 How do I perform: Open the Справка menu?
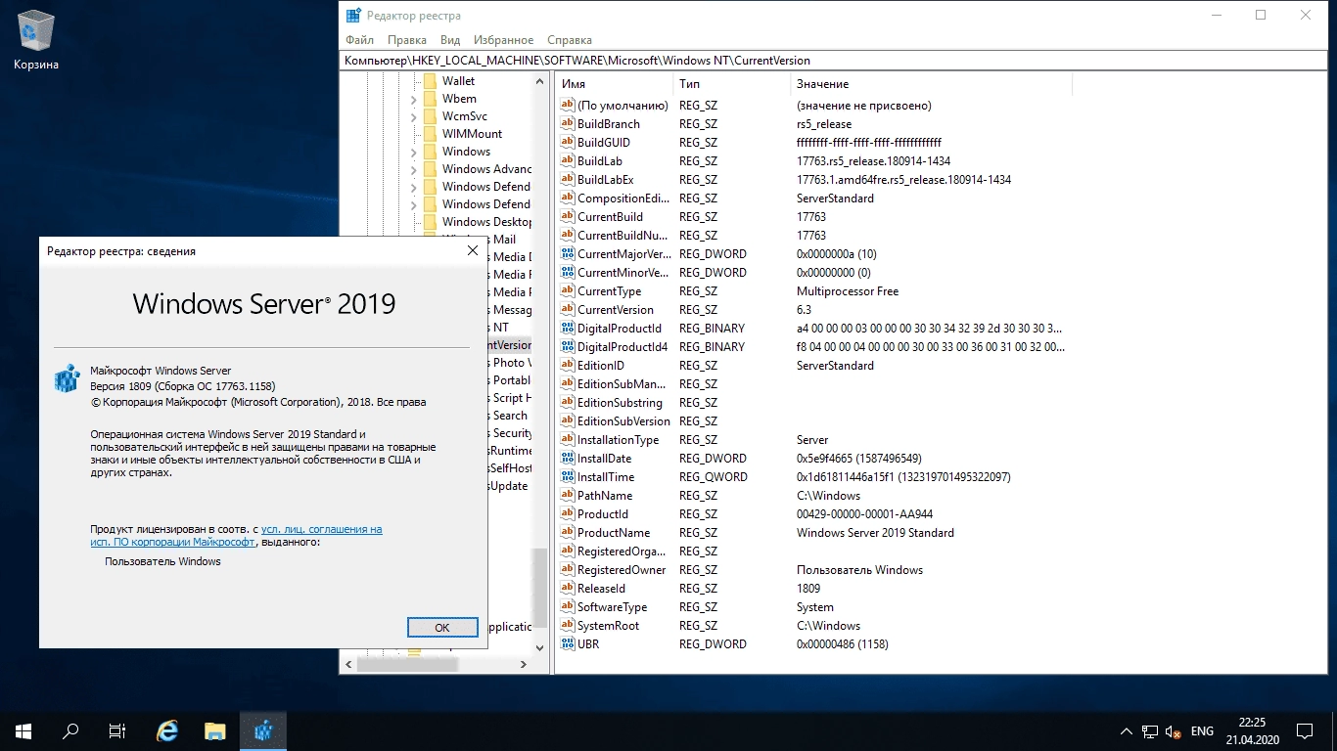[570, 40]
